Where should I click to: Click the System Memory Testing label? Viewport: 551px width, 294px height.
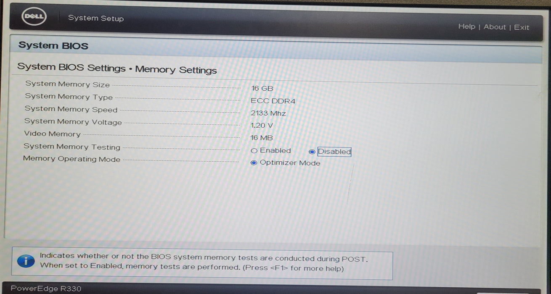72,147
